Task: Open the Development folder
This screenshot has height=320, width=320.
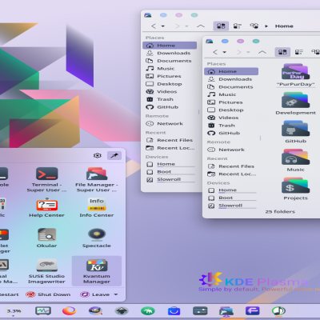Action: coord(295,104)
